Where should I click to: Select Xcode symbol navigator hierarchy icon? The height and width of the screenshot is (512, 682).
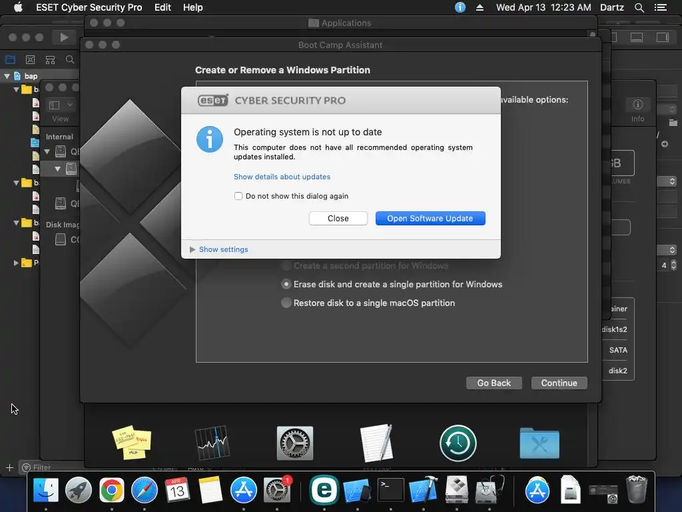point(50,59)
